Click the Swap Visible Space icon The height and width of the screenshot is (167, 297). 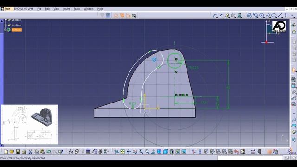coord(184,152)
